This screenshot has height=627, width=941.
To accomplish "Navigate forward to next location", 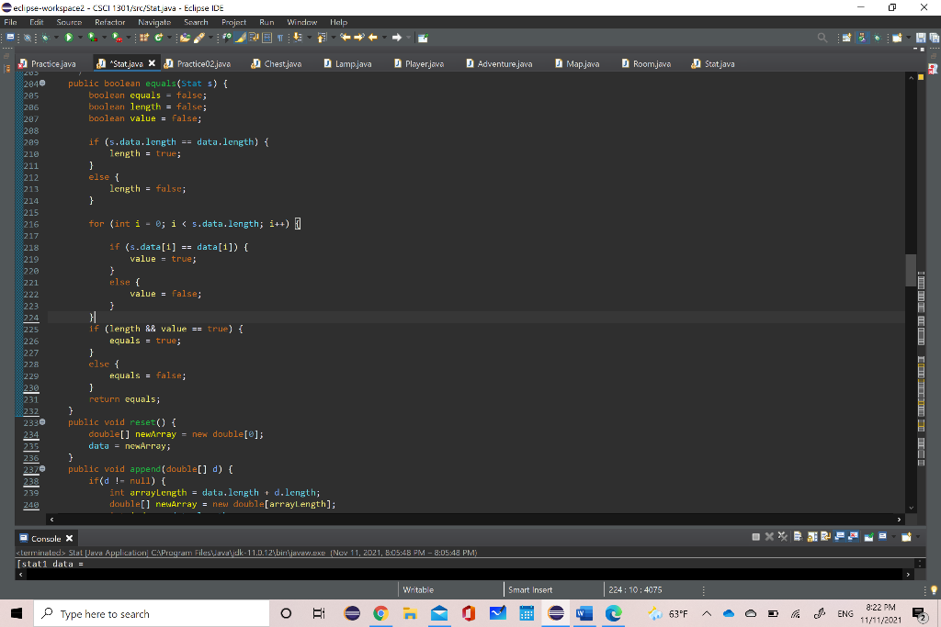I will point(397,38).
